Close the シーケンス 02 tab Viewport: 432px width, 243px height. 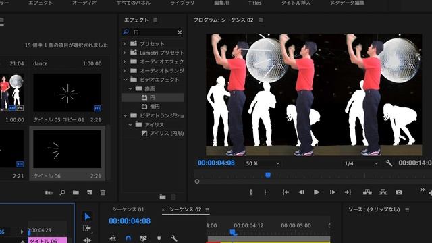pos(163,210)
